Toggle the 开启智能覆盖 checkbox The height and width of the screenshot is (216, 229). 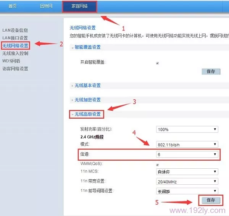(157, 63)
